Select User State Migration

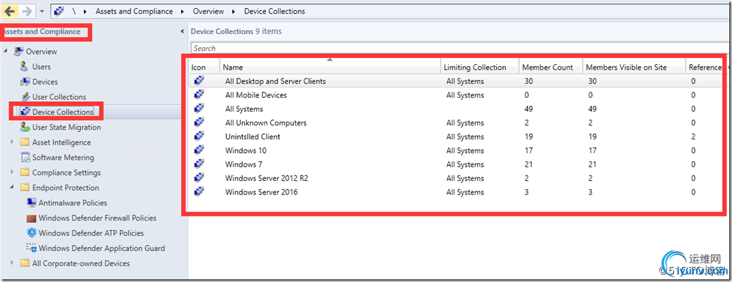tap(66, 127)
